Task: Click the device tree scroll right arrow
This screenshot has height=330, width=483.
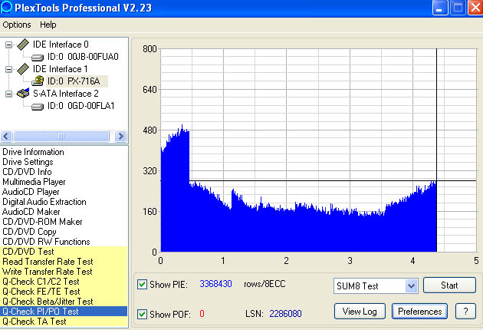Action: click(121, 136)
